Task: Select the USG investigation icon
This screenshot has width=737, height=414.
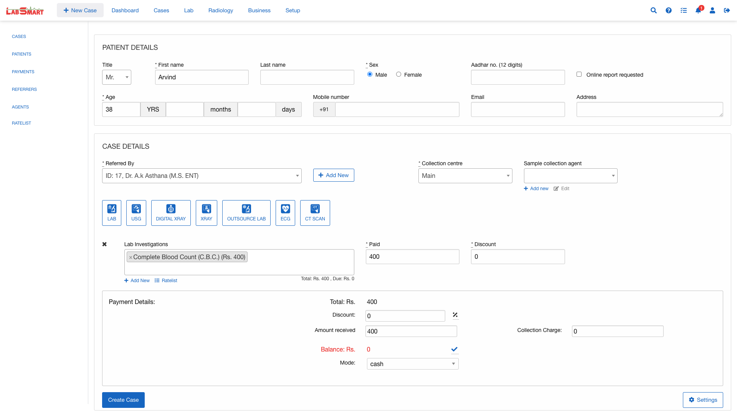Action: pos(136,213)
